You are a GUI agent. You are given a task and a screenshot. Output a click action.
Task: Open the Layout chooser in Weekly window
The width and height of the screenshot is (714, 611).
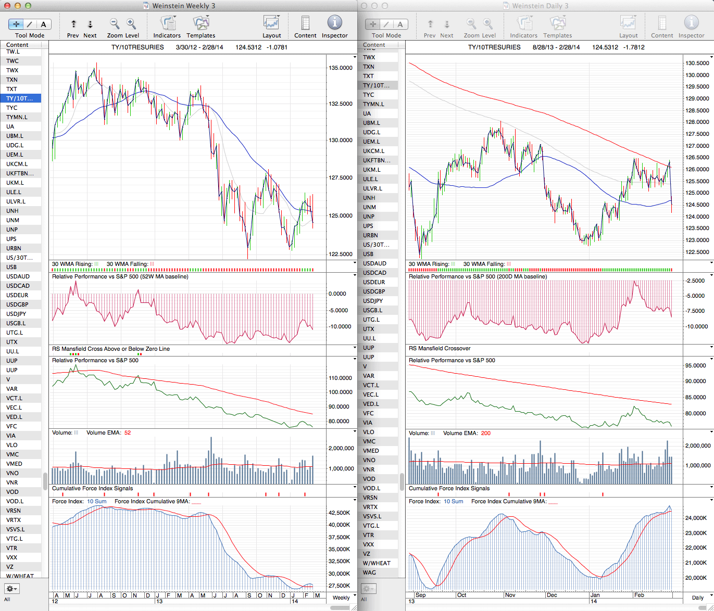tap(271, 24)
